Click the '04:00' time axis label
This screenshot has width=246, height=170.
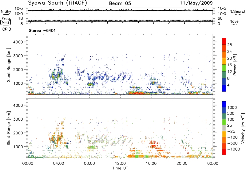[x=58, y=164]
